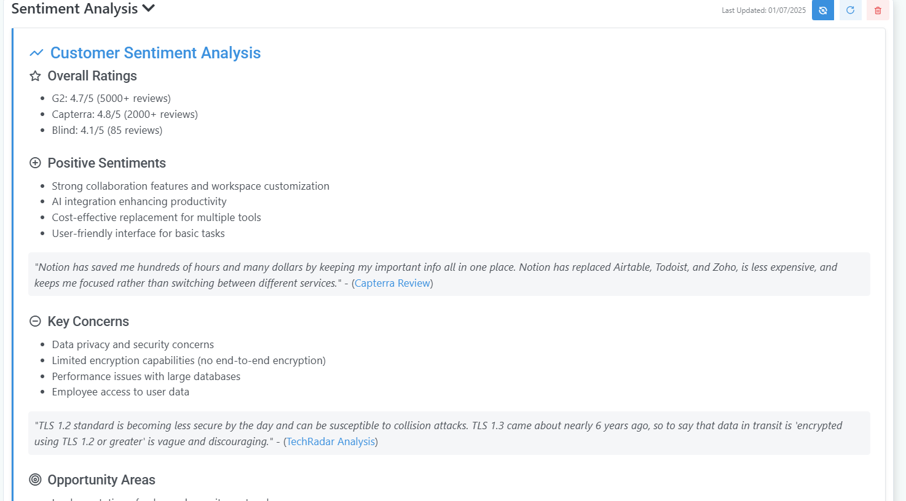
Task: Click the Overall Ratings heading
Action: point(92,76)
